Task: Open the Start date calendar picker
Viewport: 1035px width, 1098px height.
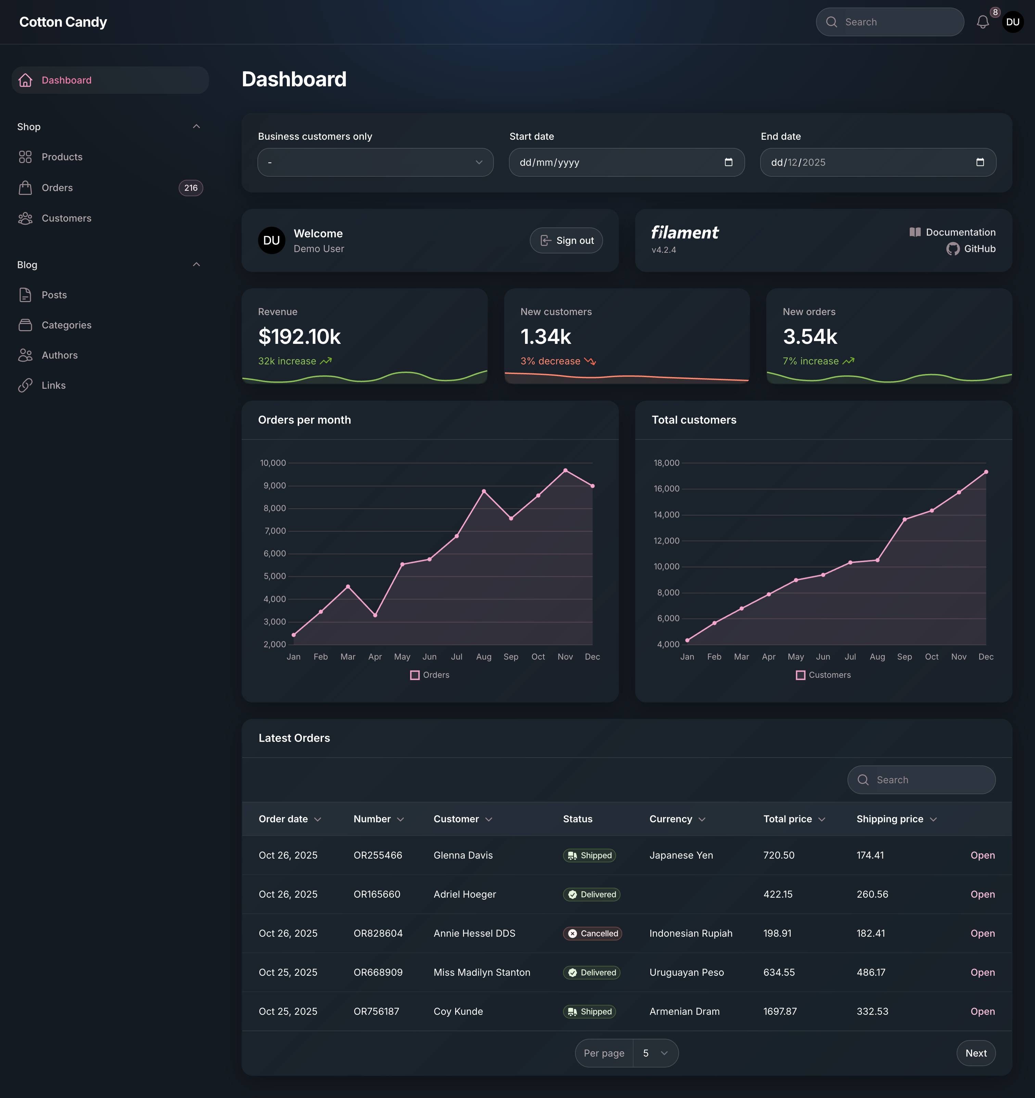Action: pos(729,162)
